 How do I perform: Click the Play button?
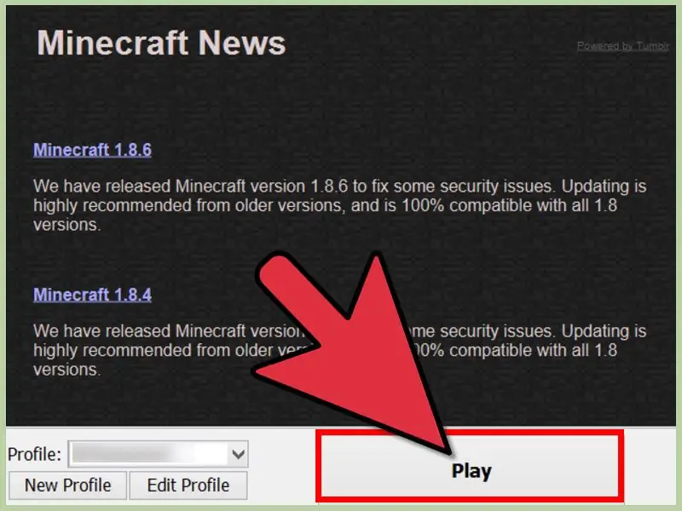coord(470,466)
